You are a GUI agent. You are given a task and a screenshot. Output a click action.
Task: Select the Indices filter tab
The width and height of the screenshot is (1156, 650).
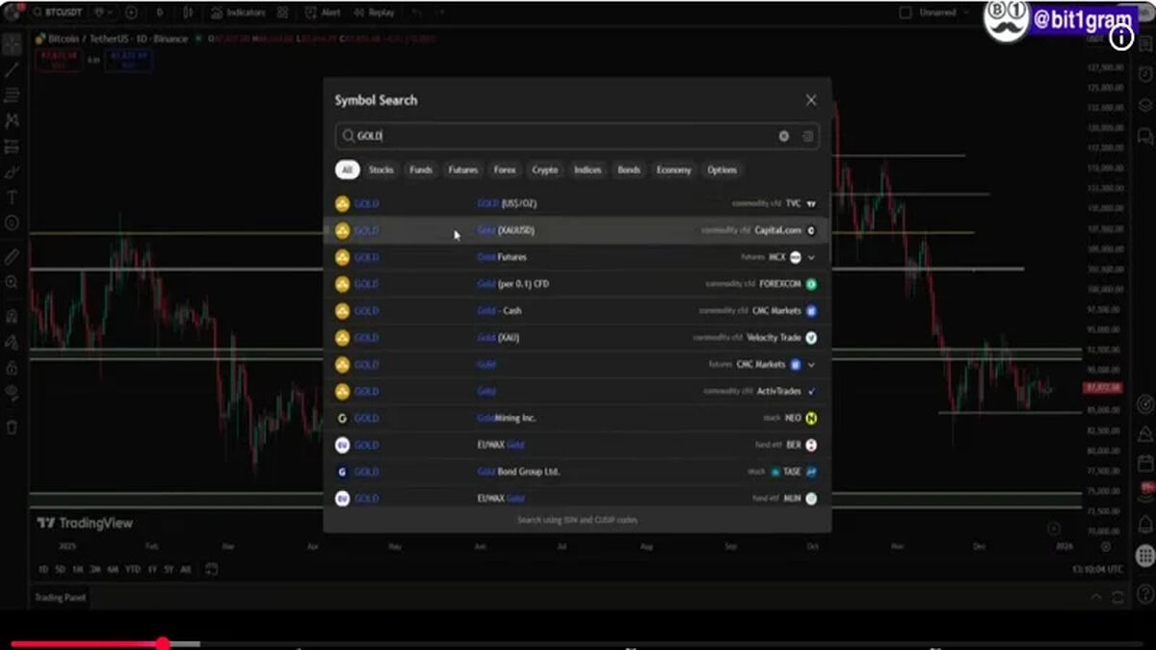coord(588,169)
